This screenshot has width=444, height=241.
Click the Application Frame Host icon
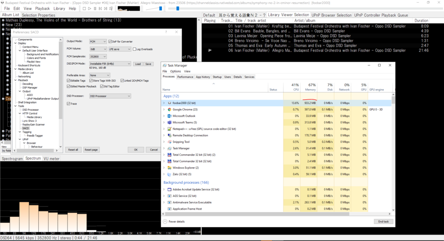[x=169, y=209]
